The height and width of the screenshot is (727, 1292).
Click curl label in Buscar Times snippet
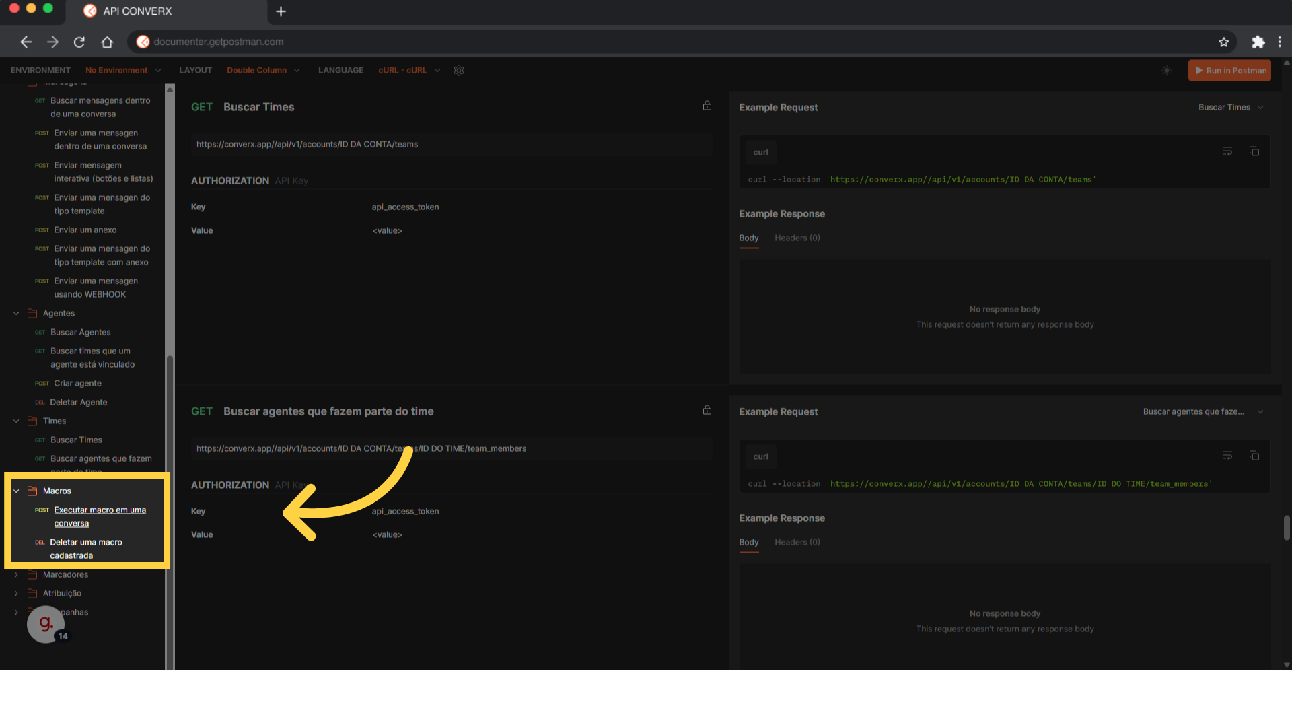coord(760,152)
